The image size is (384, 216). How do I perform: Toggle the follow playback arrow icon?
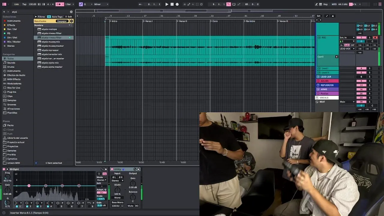(141, 4)
